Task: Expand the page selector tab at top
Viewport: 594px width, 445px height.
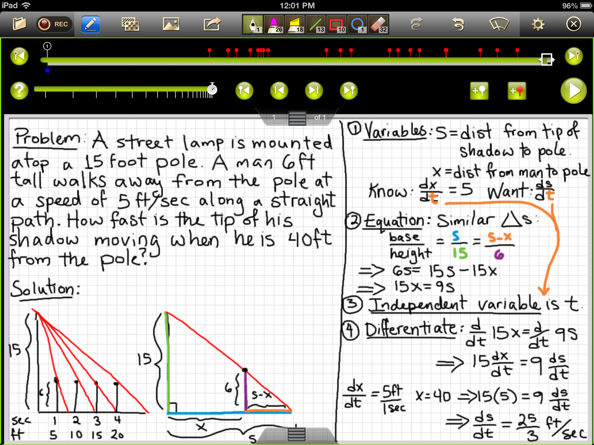Action: pos(297,118)
